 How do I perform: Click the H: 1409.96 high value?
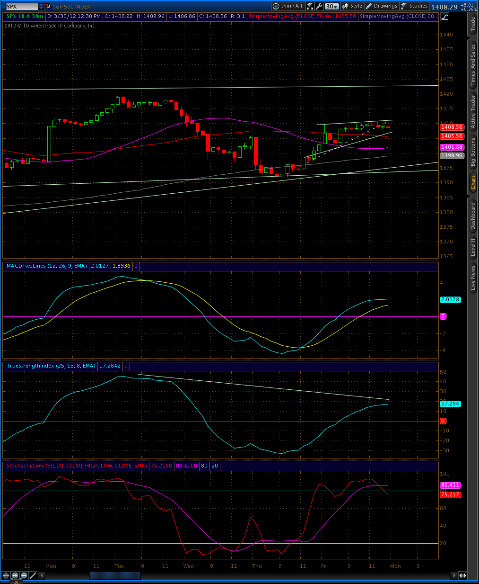click(150, 16)
